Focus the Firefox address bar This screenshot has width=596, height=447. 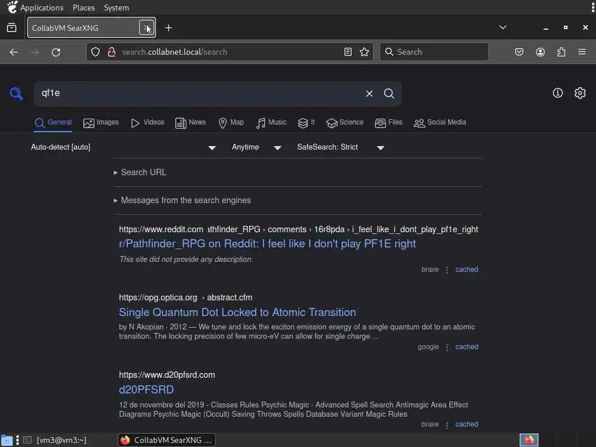click(230, 52)
